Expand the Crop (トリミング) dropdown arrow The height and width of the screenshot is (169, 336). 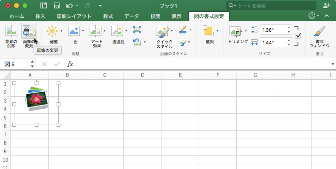(x=246, y=31)
